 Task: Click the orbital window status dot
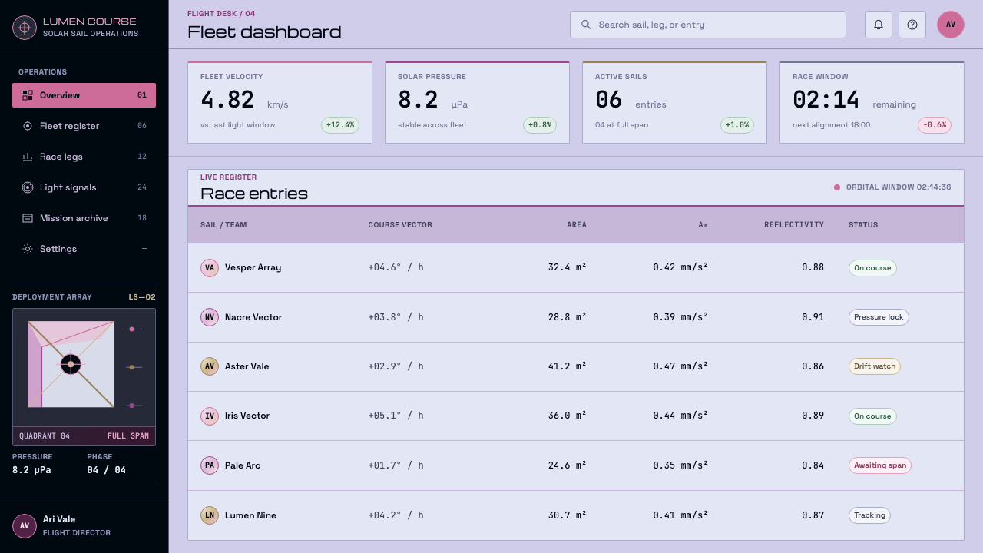point(837,187)
